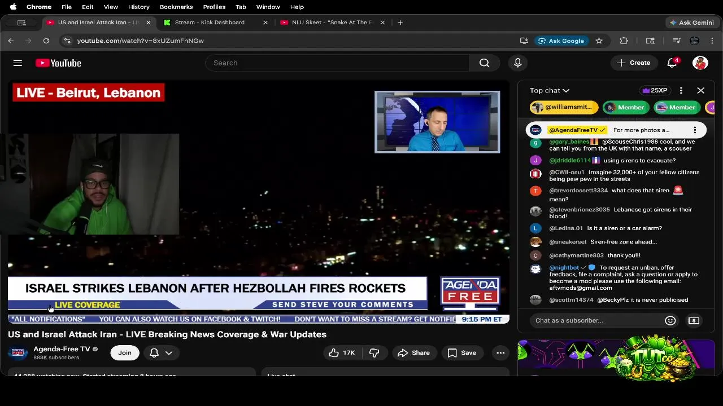The height and width of the screenshot is (406, 723).
Task: Open the YouTube hamburger guide menu
Action: click(18, 63)
